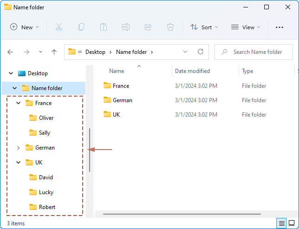This screenshot has height=229, width=299.
Task: Open the Sort dropdown menu
Action: point(204,27)
